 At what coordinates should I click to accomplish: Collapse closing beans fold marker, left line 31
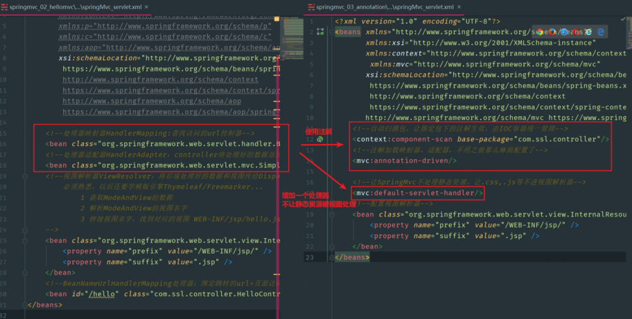click(x=25, y=305)
